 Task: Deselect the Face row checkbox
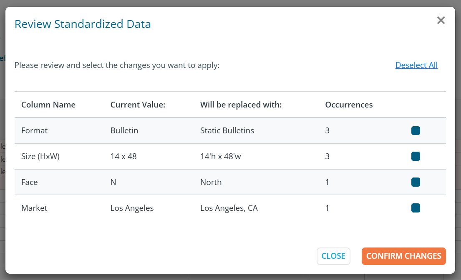[415, 182]
